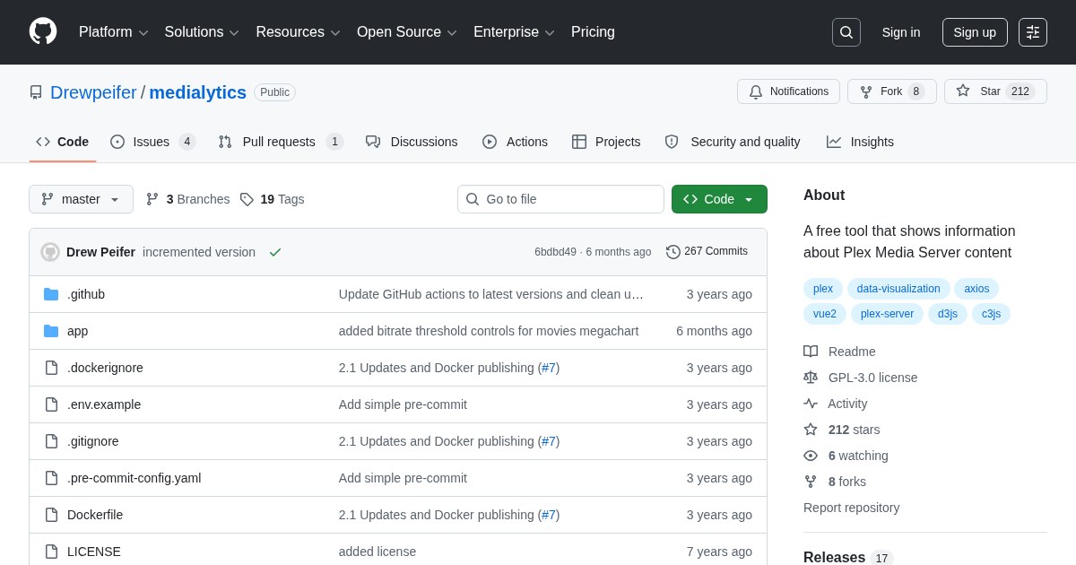Click the Pricing link
This screenshot has width=1076, height=565.
point(593,32)
